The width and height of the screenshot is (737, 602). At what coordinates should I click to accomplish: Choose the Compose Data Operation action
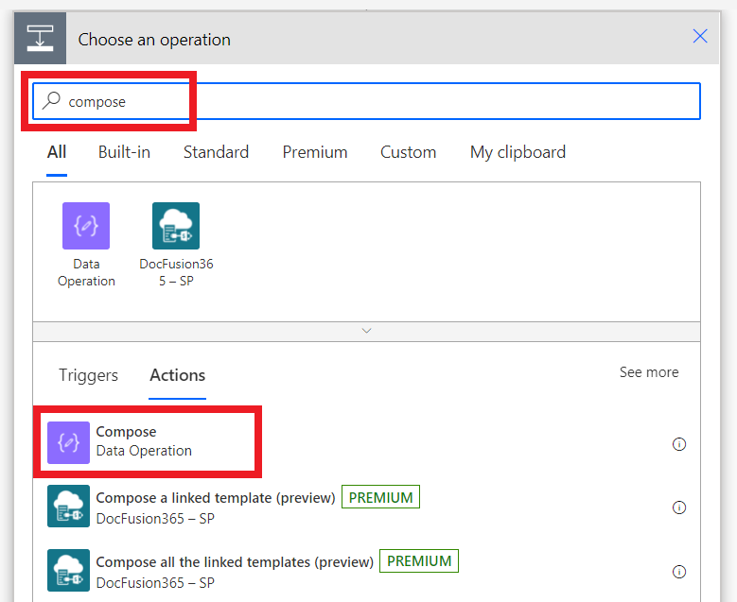tap(366, 443)
